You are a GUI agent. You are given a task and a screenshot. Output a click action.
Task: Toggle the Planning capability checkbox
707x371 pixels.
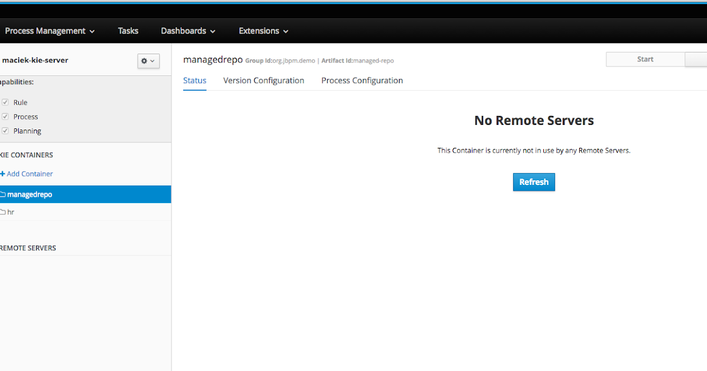pos(5,131)
